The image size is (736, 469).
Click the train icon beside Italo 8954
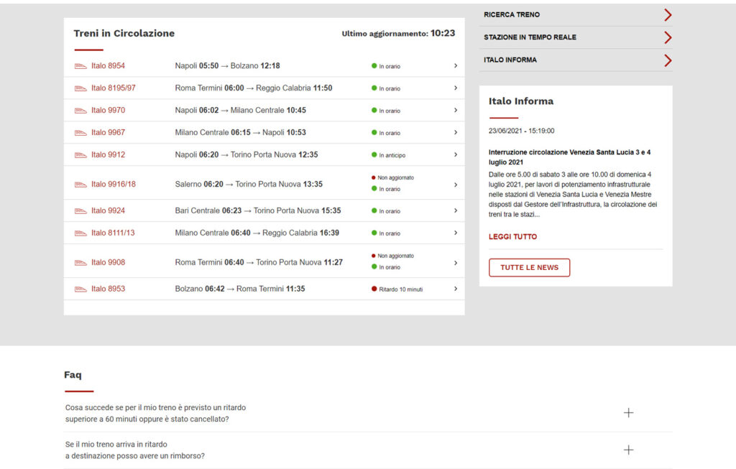(80, 66)
